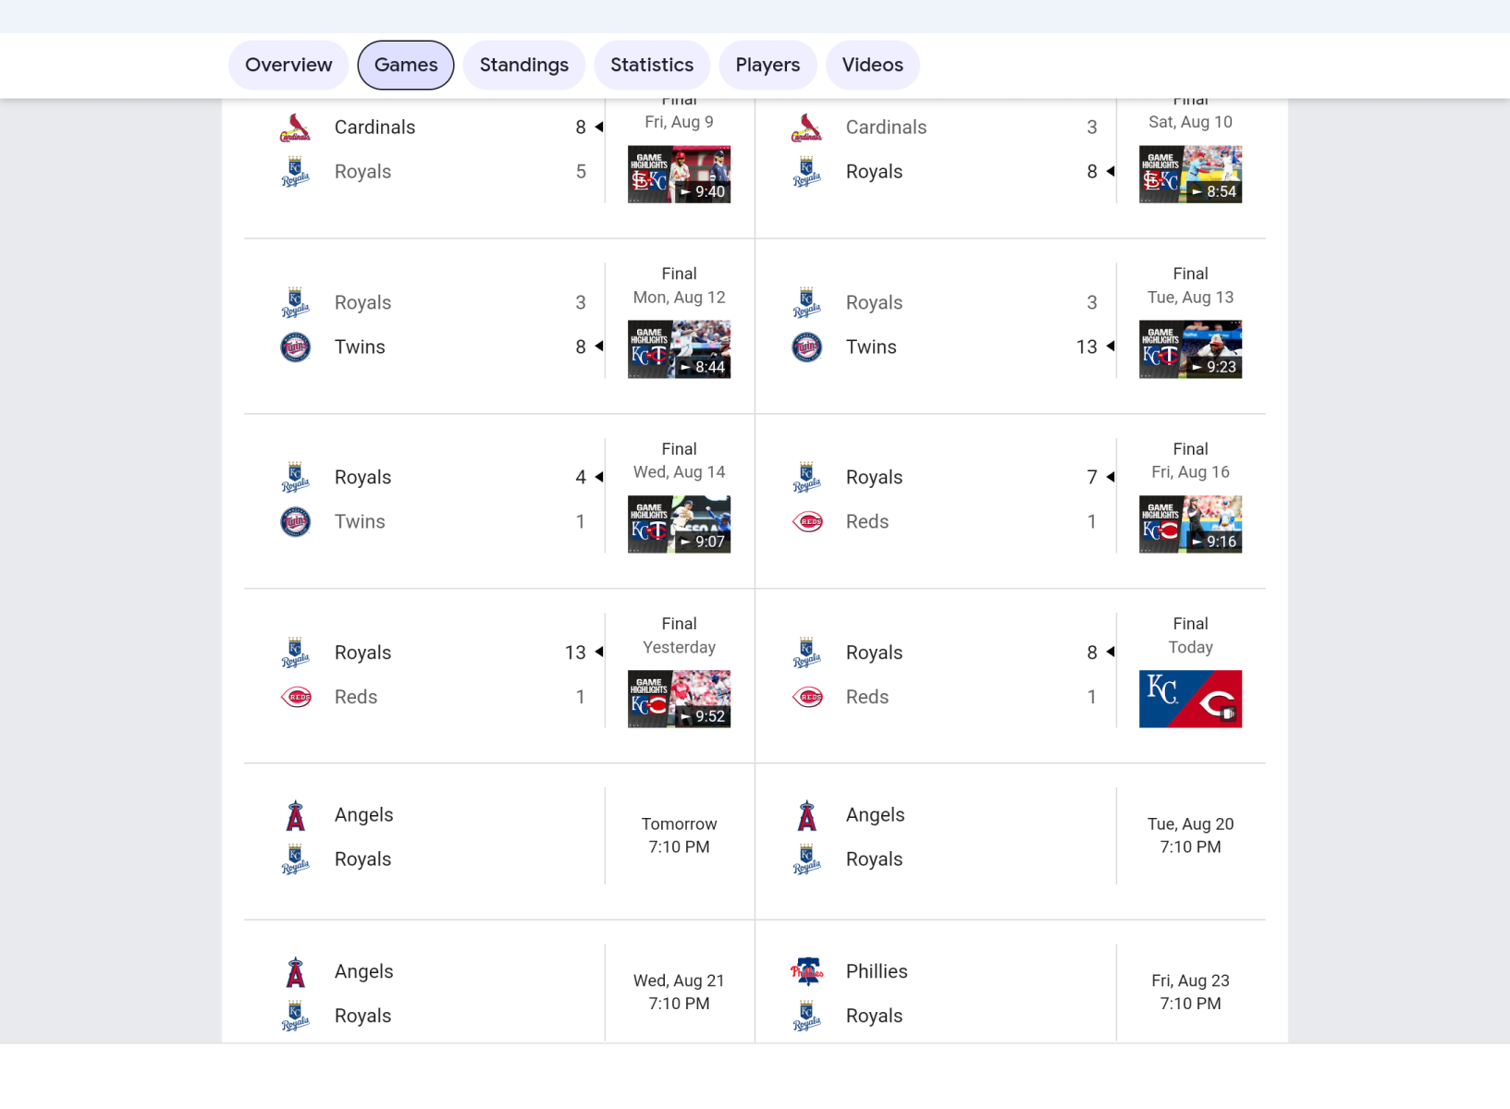Play the 8:54 Cardinals-Royals highlights
Viewport: 1510px width, 1109px height.
[1190, 174]
